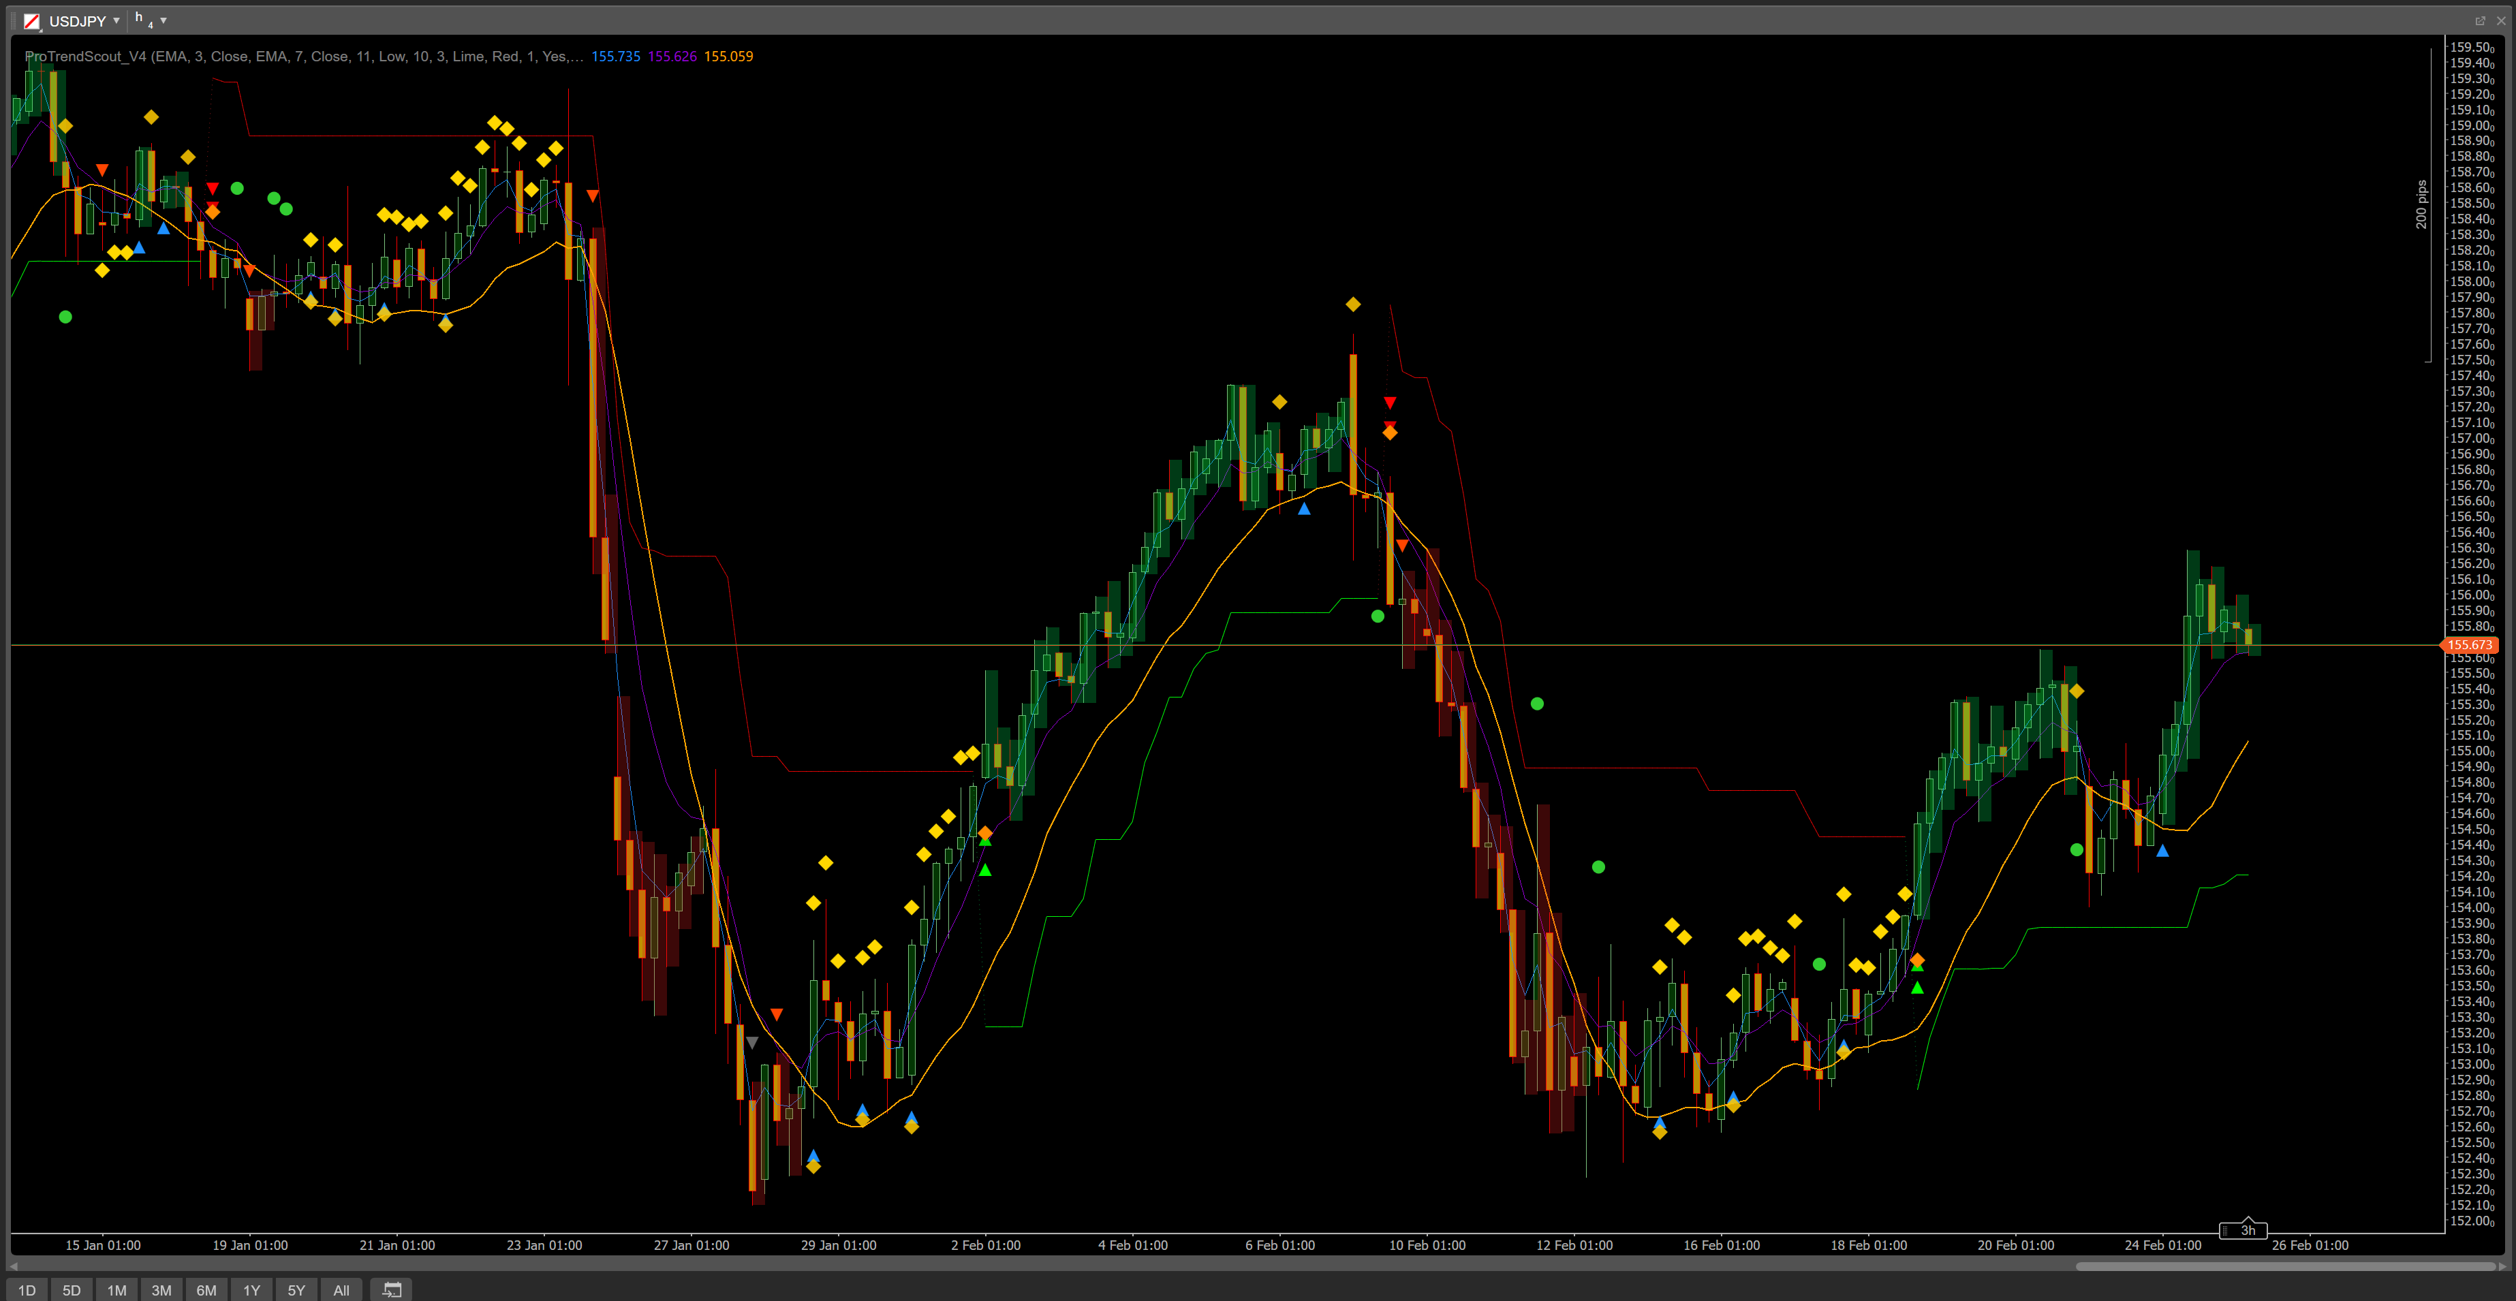Click the 200 pips scale ruler
This screenshot has height=1301, width=2516.
click(2423, 205)
